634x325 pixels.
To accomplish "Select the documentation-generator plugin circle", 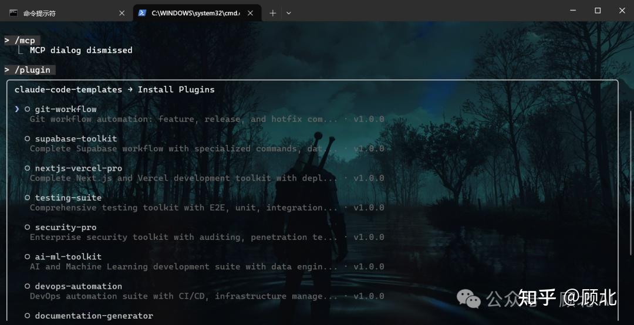I will coord(28,316).
